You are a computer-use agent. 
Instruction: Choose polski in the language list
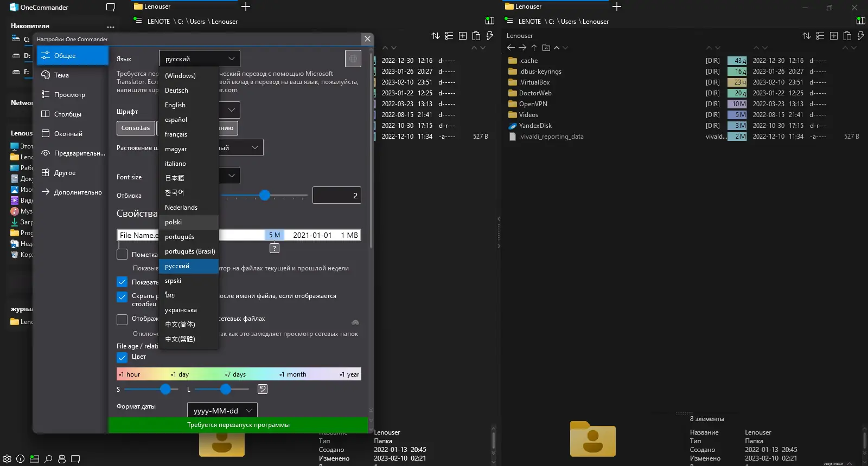point(189,222)
